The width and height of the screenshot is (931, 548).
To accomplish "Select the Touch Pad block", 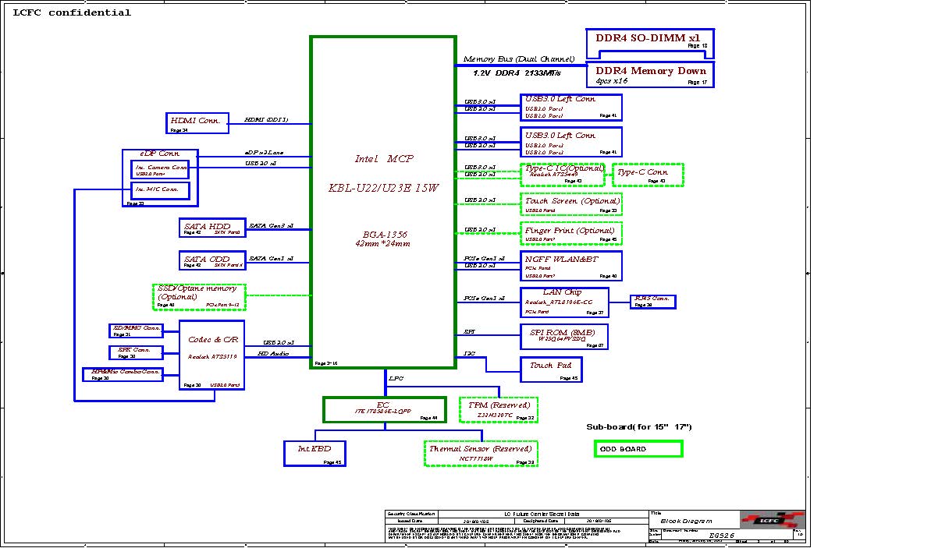I will [551, 369].
